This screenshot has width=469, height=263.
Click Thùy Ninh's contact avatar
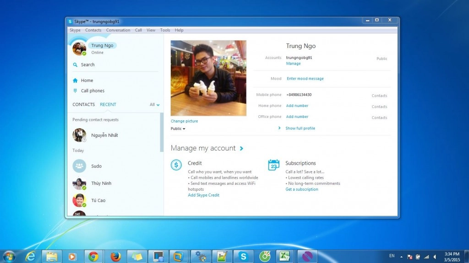coord(79,183)
